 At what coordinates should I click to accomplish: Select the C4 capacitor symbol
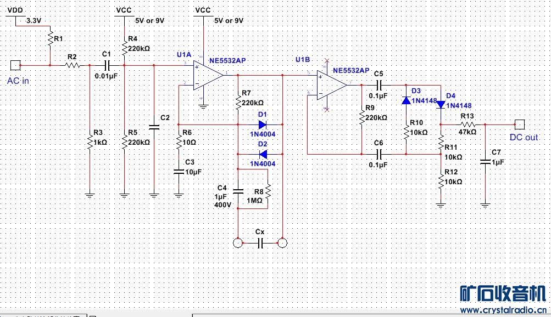[x=238, y=191]
